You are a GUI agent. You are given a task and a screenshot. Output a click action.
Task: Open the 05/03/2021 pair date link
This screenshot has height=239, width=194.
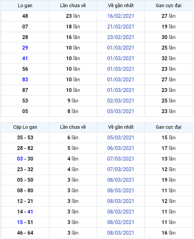(120, 138)
